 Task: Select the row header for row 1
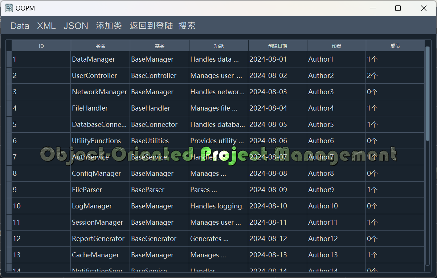pyautogui.click(x=9, y=59)
